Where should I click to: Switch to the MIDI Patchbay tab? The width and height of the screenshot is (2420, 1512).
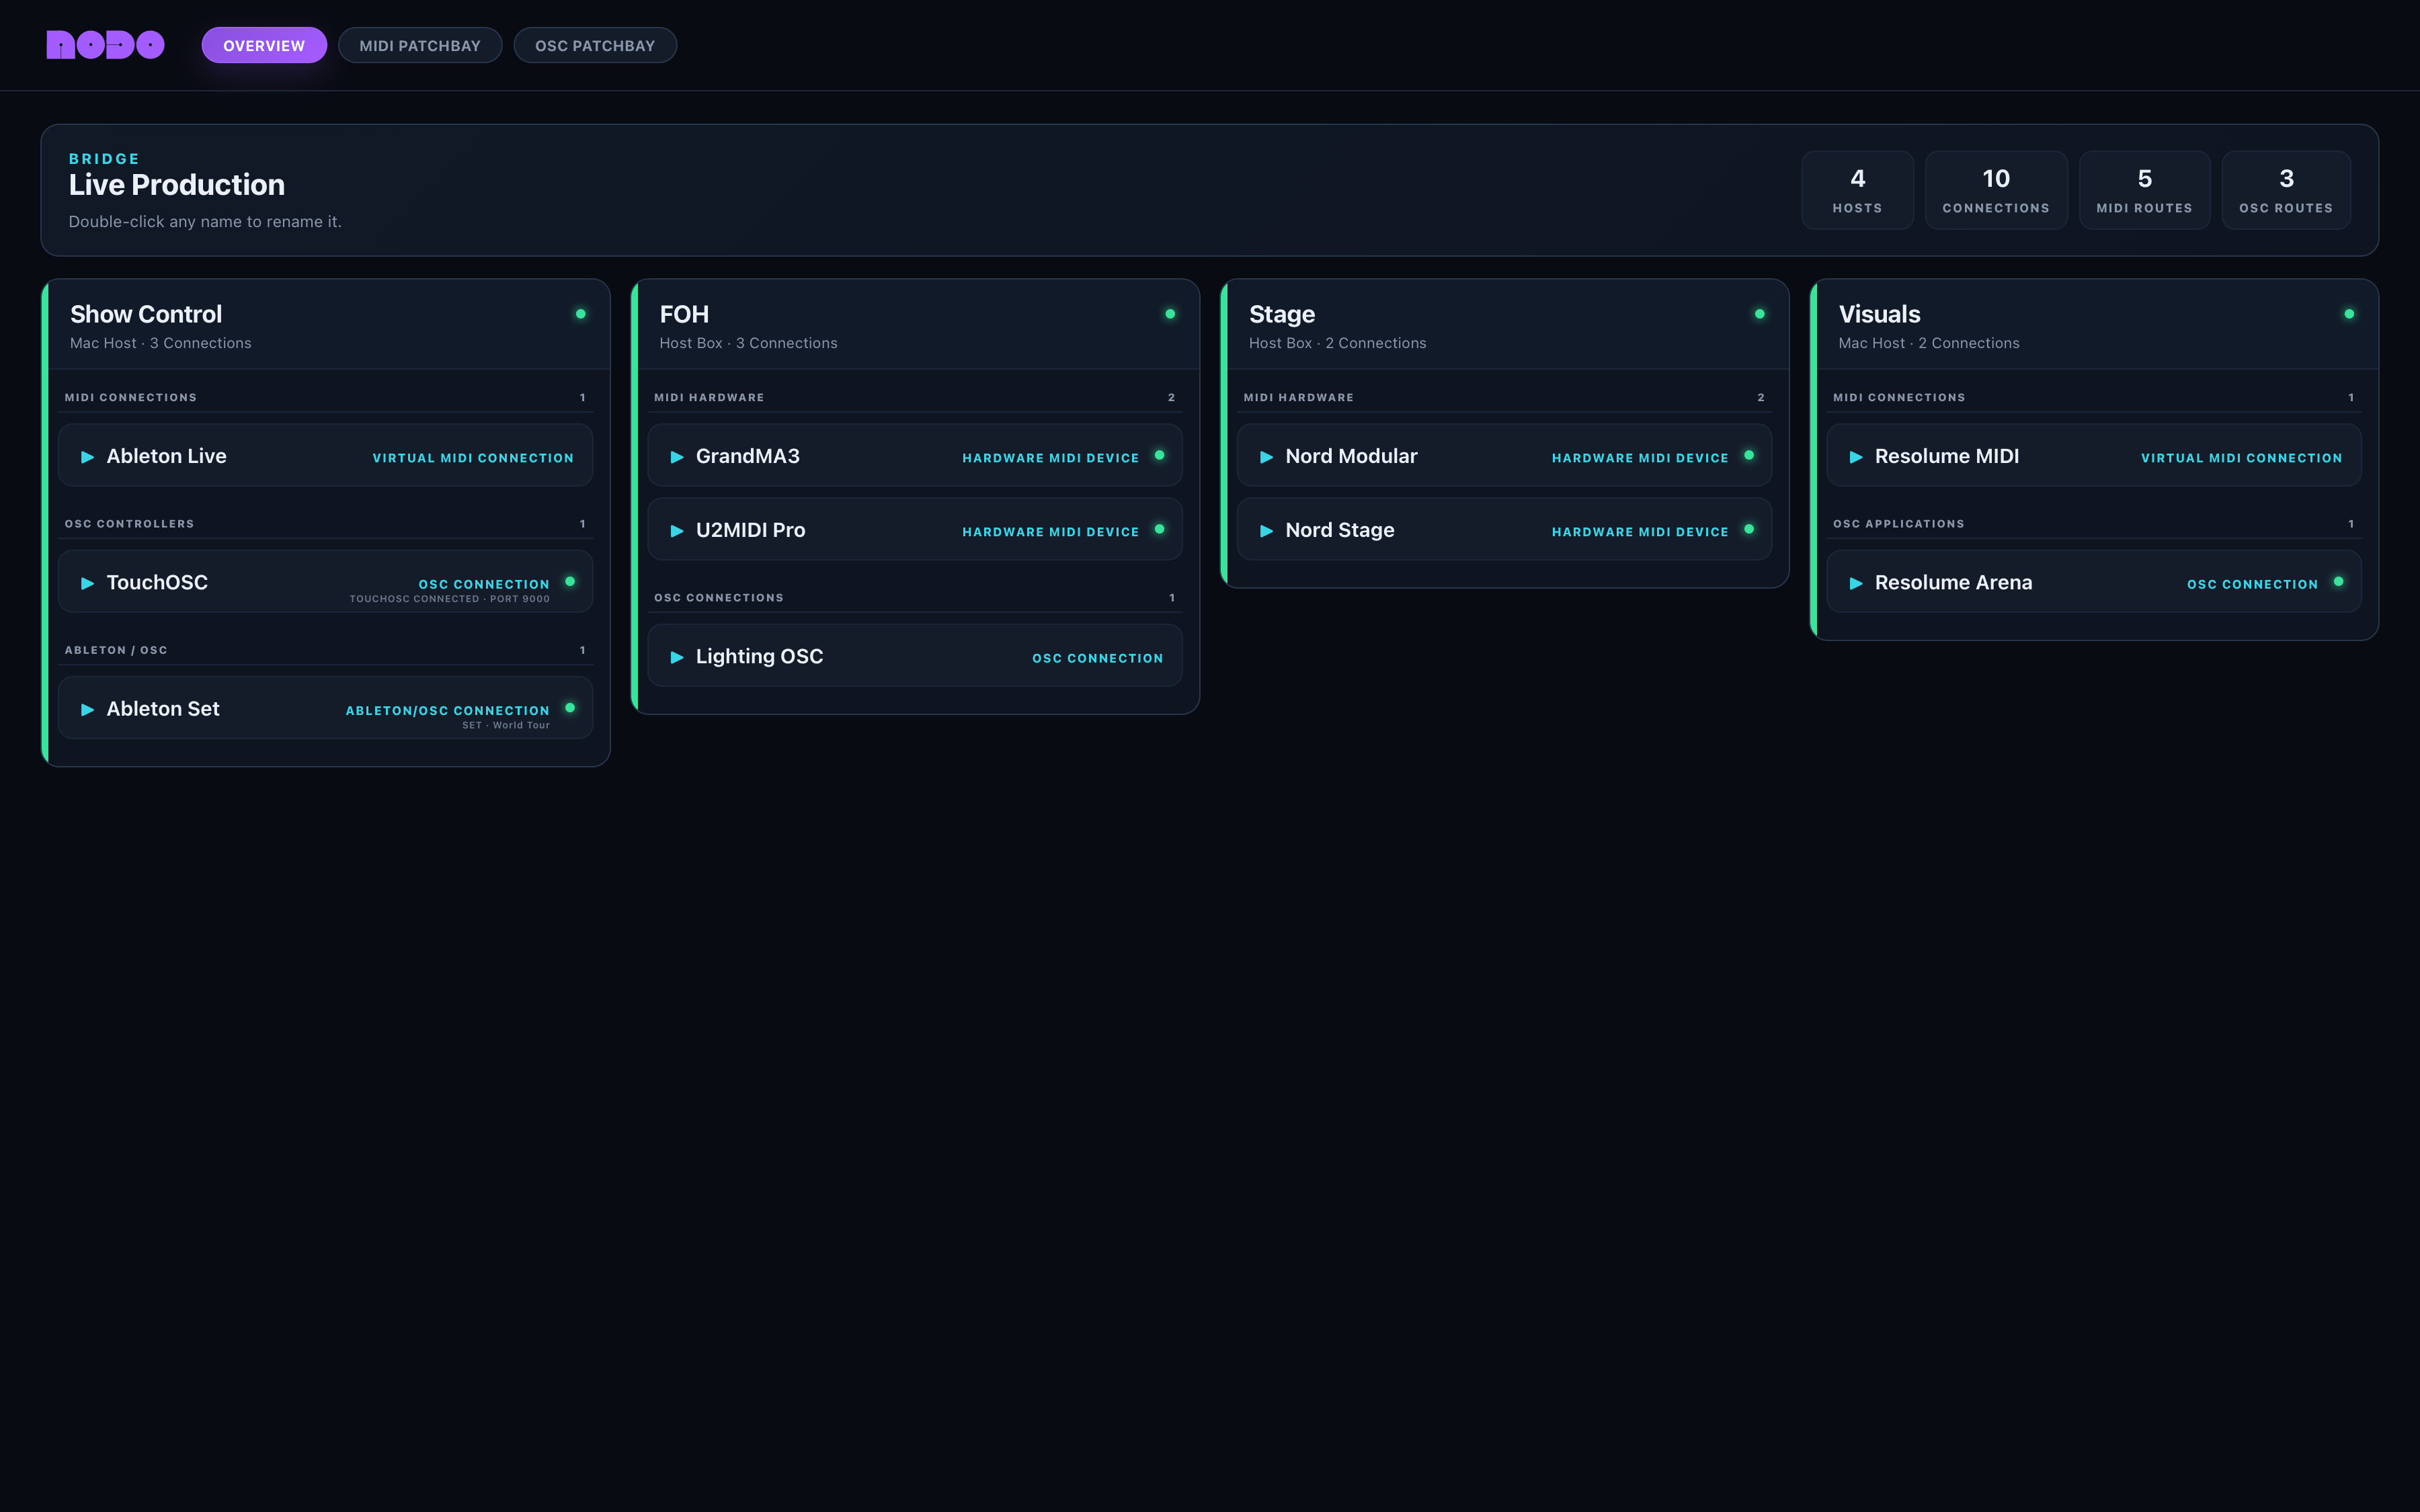point(420,45)
